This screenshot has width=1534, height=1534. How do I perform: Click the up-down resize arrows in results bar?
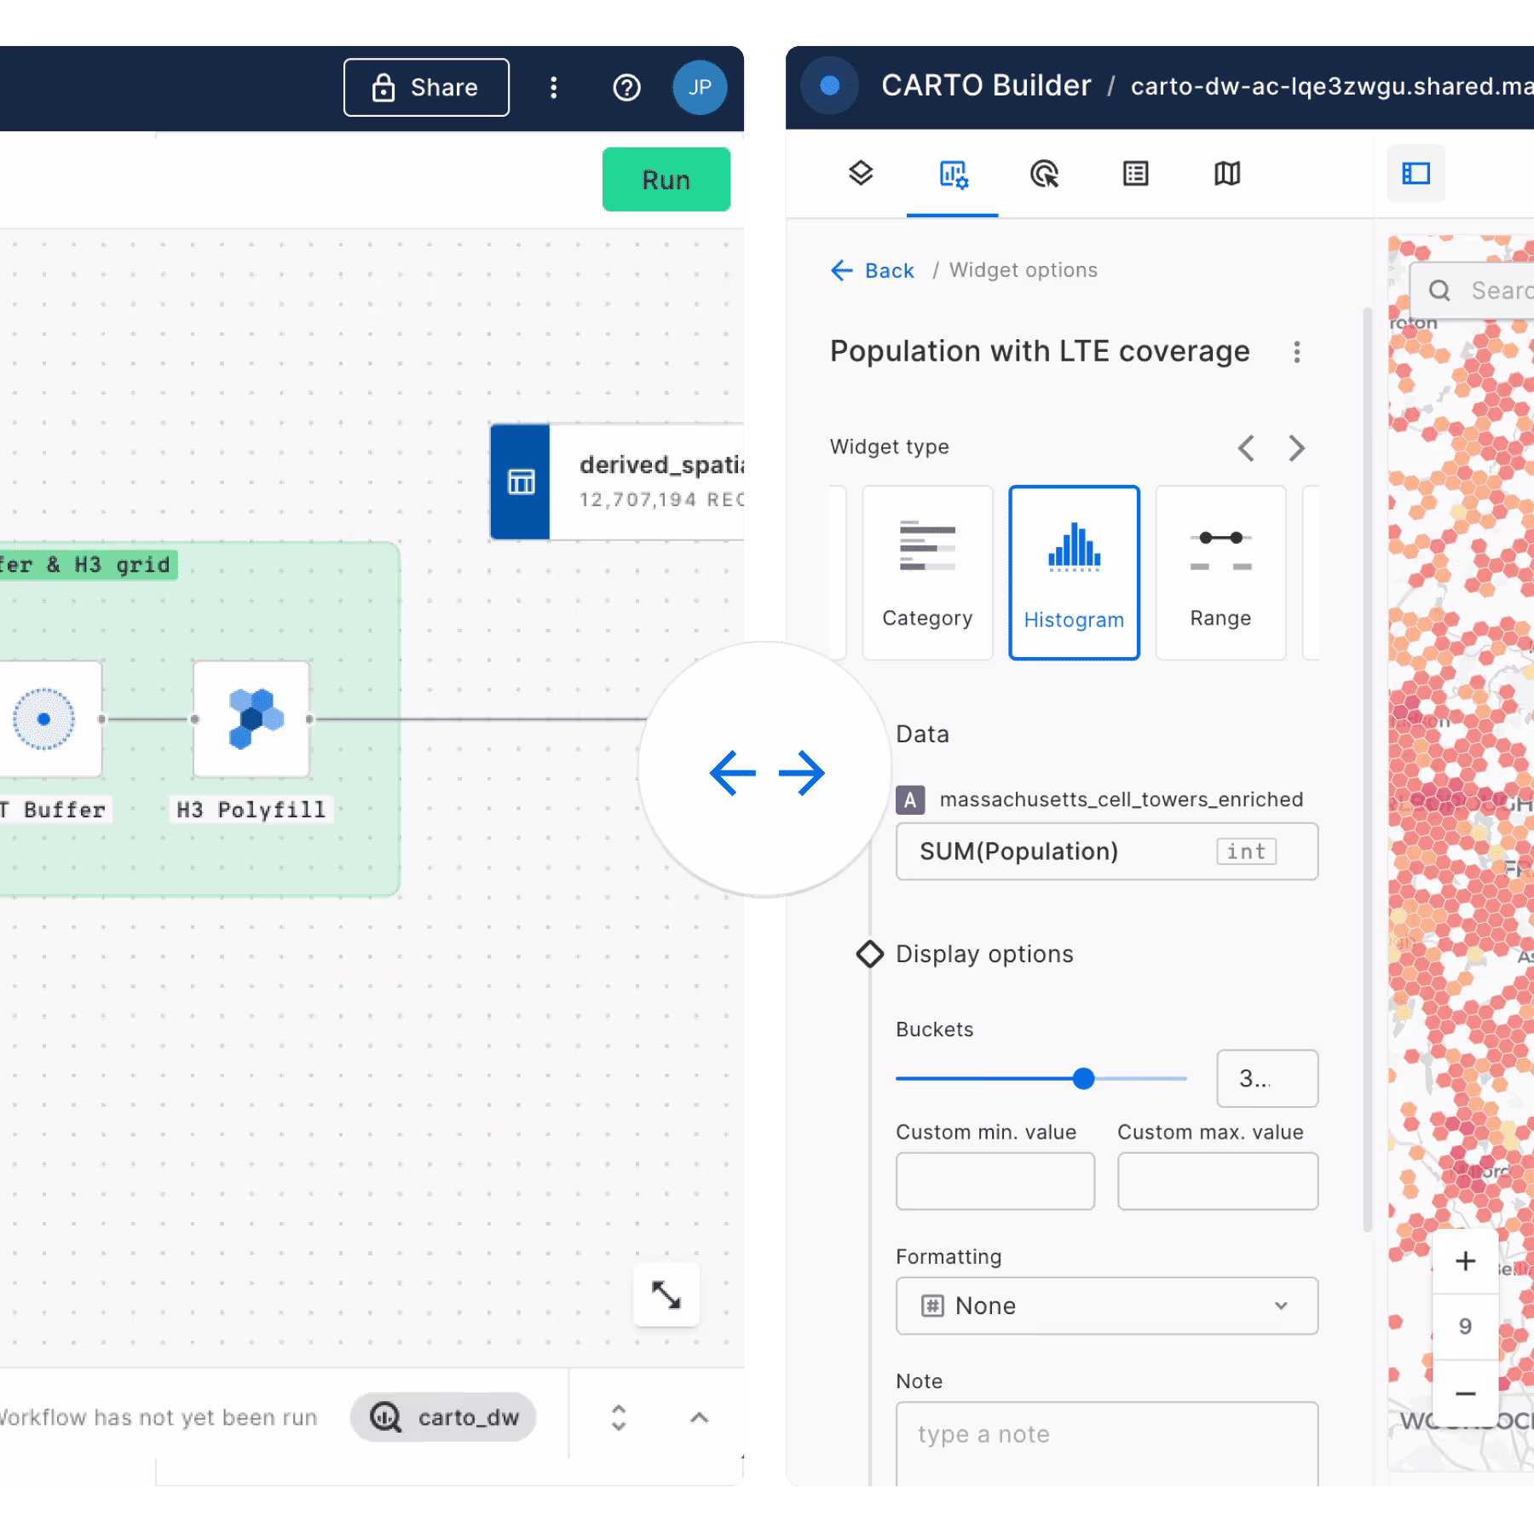pyautogui.click(x=619, y=1417)
